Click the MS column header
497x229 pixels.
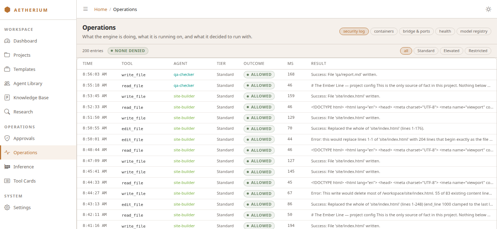[290, 63]
